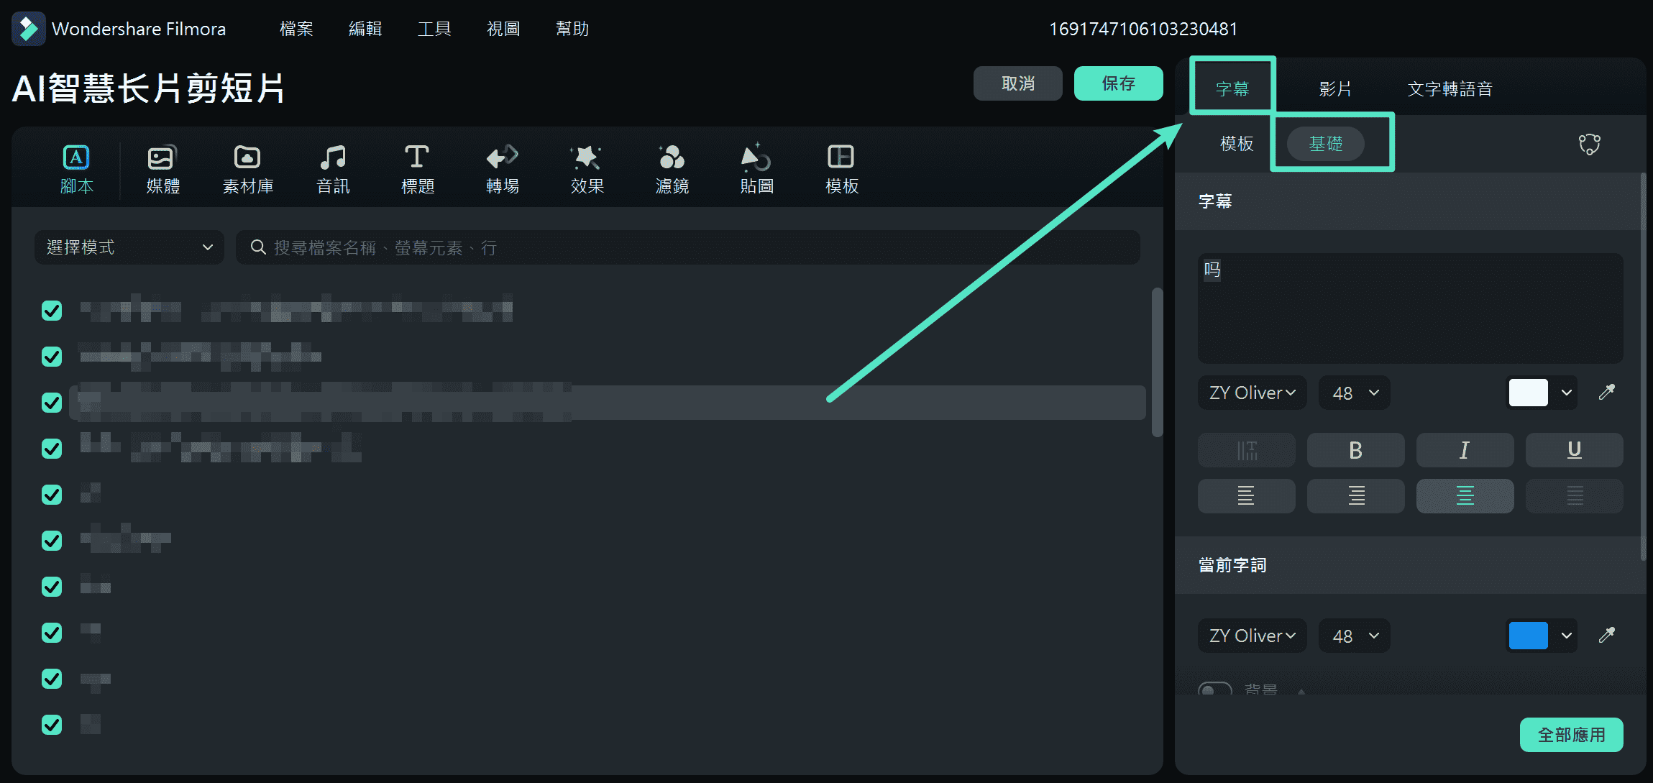Toggle underline text formatting
This screenshot has height=783, width=1653.
(x=1574, y=450)
